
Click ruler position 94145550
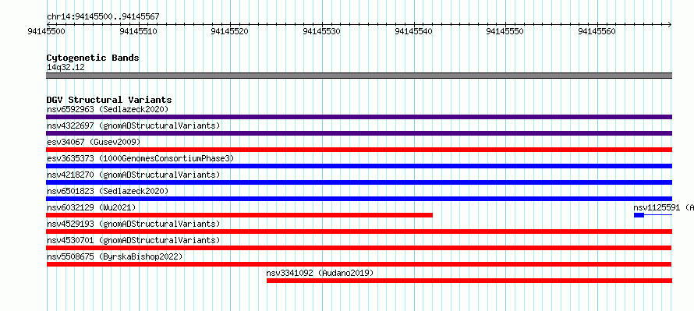pyautogui.click(x=505, y=31)
